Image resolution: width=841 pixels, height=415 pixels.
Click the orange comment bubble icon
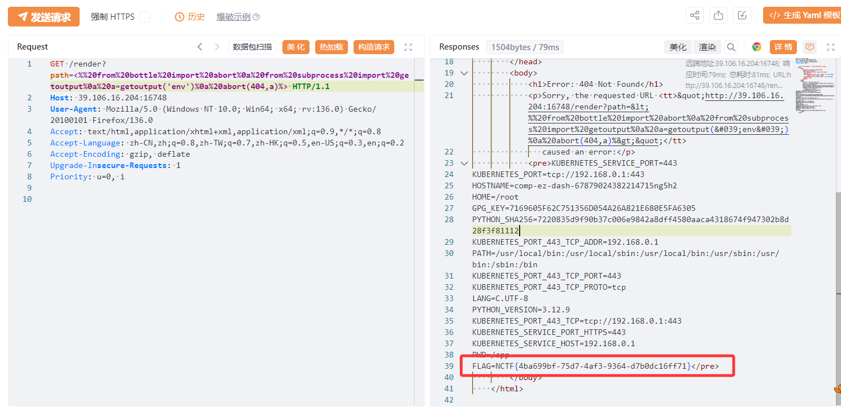click(810, 47)
